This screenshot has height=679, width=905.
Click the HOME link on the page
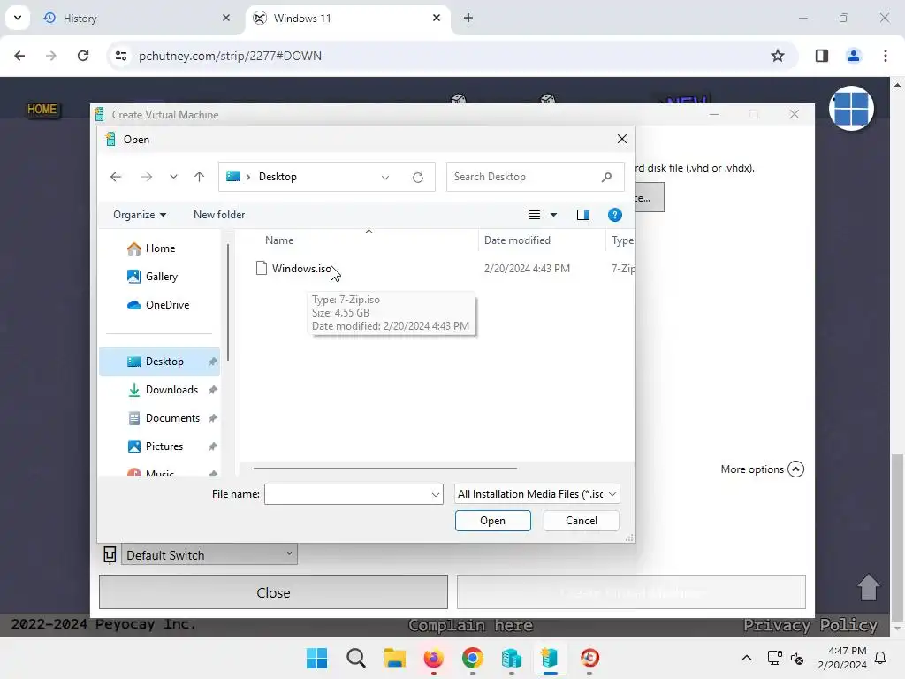[x=42, y=109]
